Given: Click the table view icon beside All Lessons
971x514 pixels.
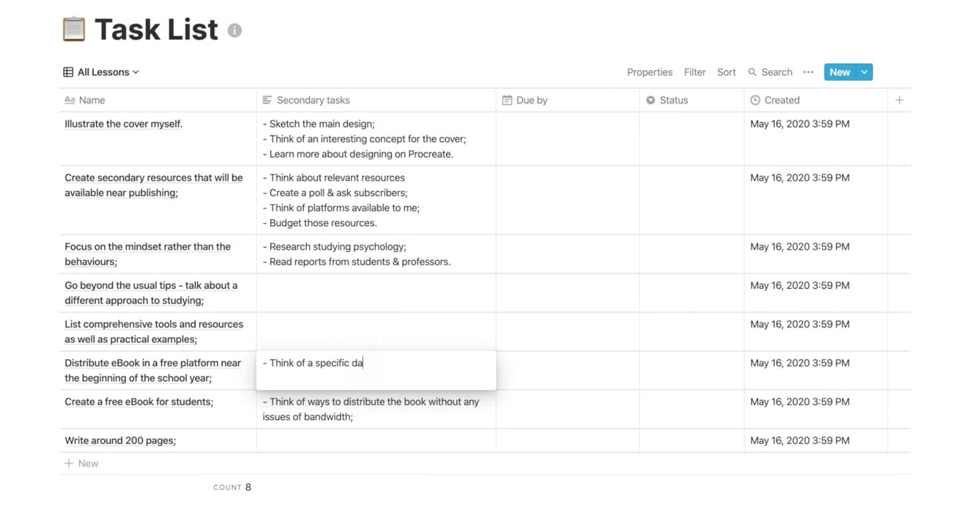Looking at the screenshot, I should pyautogui.click(x=68, y=72).
